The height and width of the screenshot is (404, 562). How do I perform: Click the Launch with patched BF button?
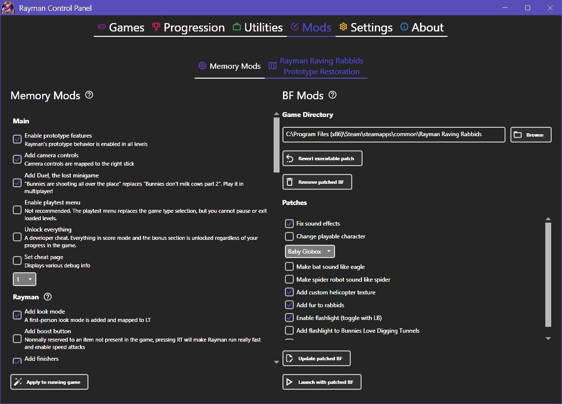[x=322, y=382]
